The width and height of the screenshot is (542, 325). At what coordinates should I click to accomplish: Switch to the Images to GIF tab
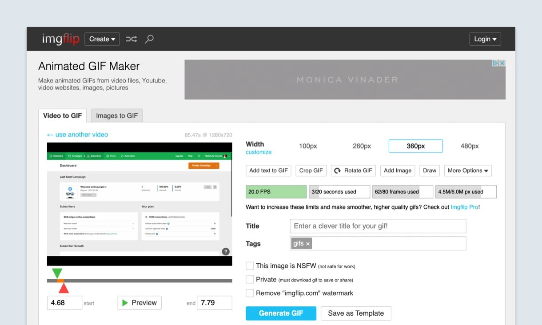[117, 116]
